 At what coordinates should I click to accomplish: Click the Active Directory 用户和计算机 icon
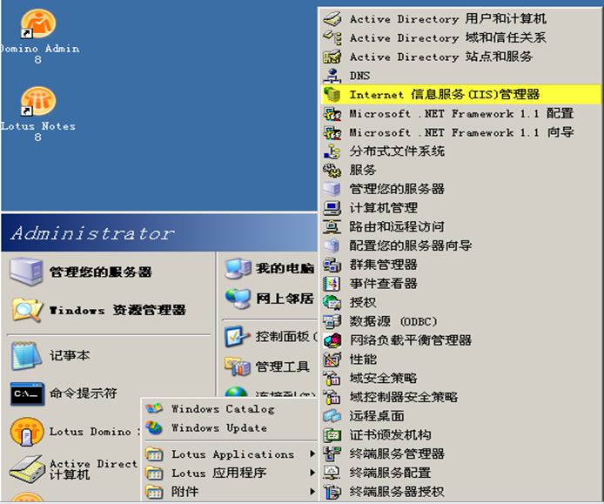(332, 18)
